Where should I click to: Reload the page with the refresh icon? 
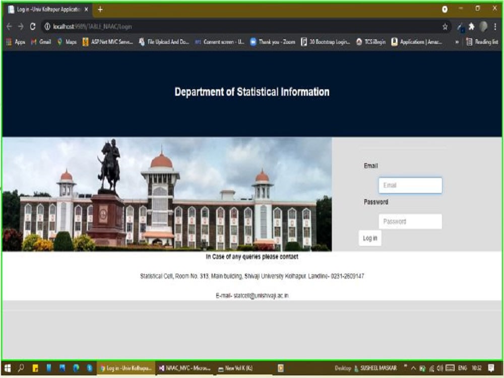(32, 27)
